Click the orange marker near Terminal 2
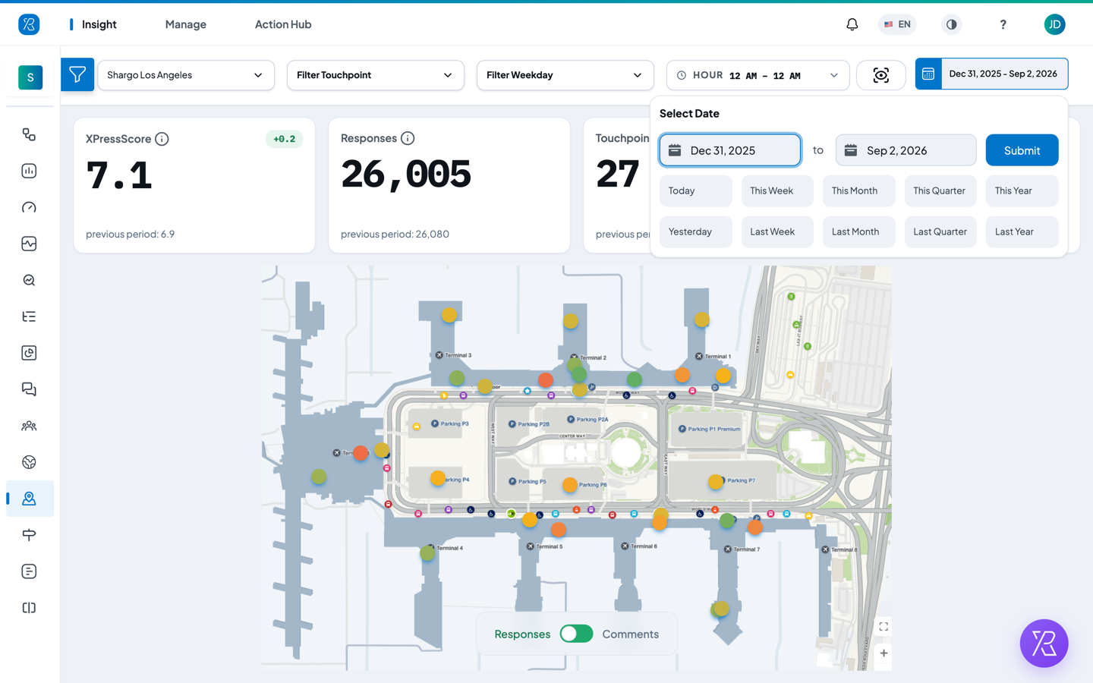The width and height of the screenshot is (1093, 683). point(545,380)
